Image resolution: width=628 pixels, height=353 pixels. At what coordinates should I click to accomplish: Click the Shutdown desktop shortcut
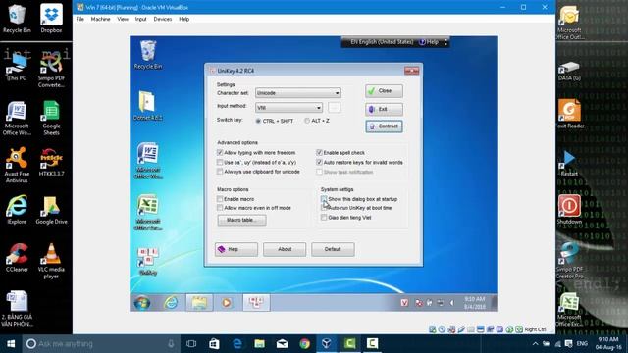click(x=569, y=210)
